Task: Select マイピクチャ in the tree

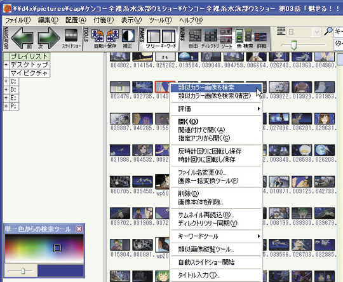Action: tap(29, 73)
